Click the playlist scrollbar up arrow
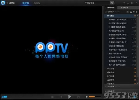The image size is (139, 100). pyautogui.click(x=137, y=15)
